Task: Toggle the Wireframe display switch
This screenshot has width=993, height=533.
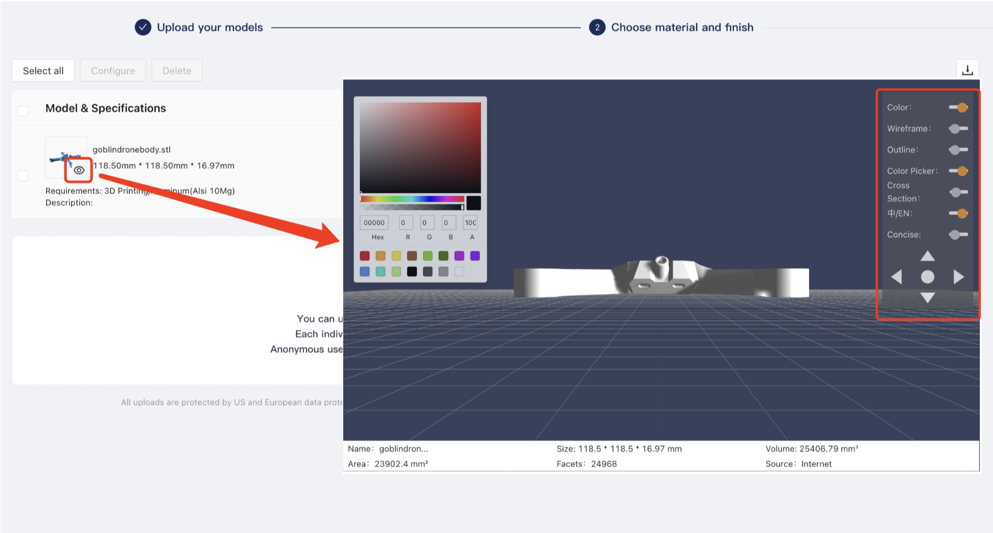Action: [958, 128]
